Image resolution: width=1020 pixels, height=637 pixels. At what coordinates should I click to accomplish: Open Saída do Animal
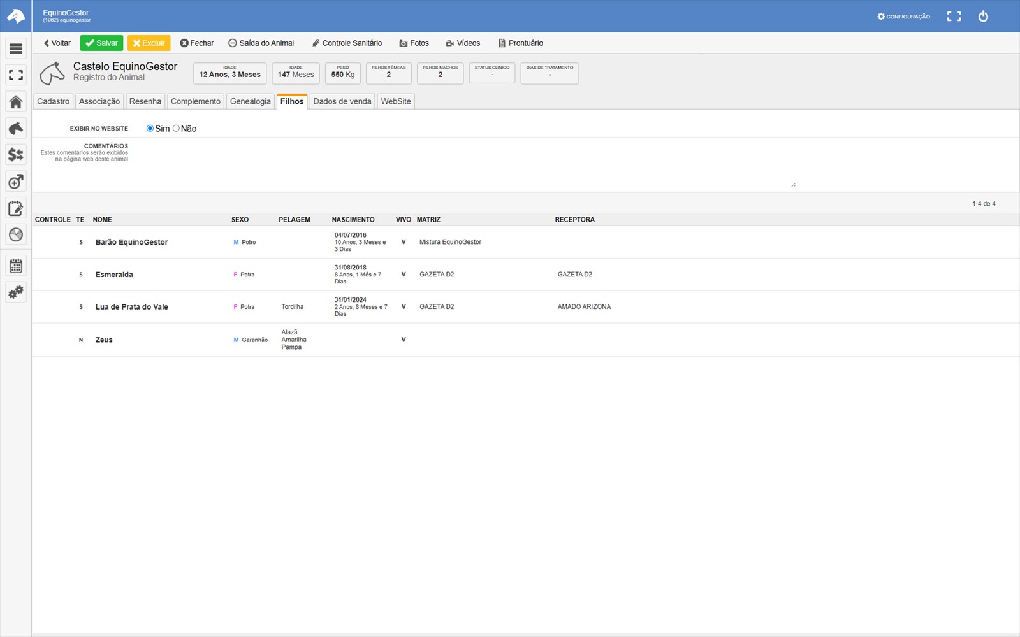pyautogui.click(x=261, y=43)
